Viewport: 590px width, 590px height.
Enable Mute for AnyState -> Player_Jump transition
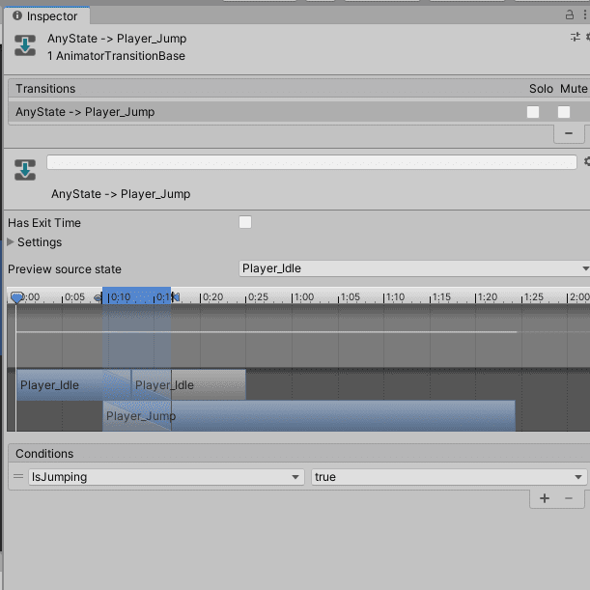pyautogui.click(x=564, y=112)
